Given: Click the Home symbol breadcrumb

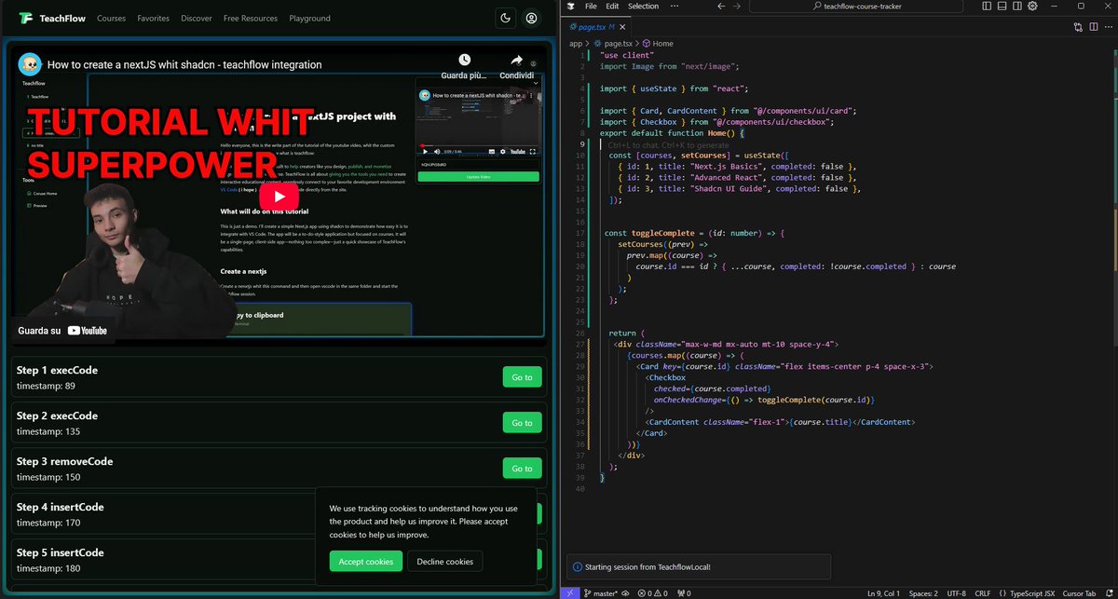Looking at the screenshot, I should [658, 43].
